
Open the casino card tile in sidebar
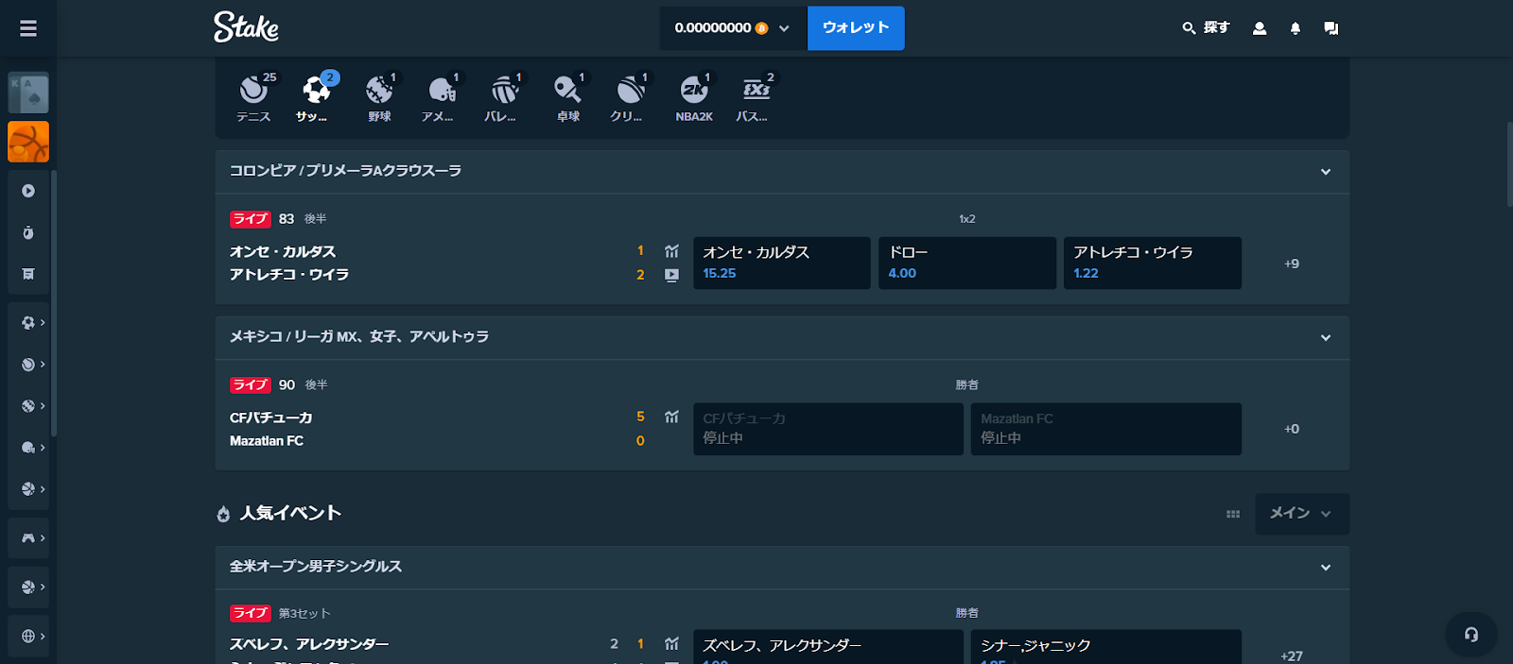tap(28, 93)
